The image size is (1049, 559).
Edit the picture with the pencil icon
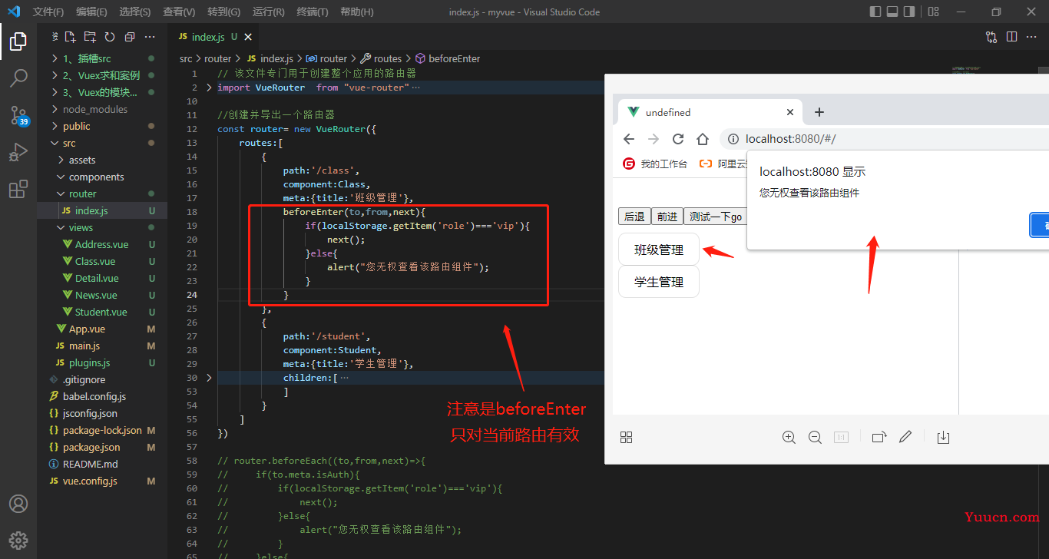tap(905, 437)
